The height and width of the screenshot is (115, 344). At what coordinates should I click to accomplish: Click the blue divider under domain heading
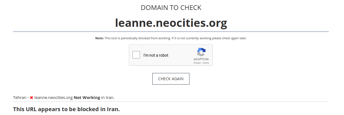tap(171, 32)
